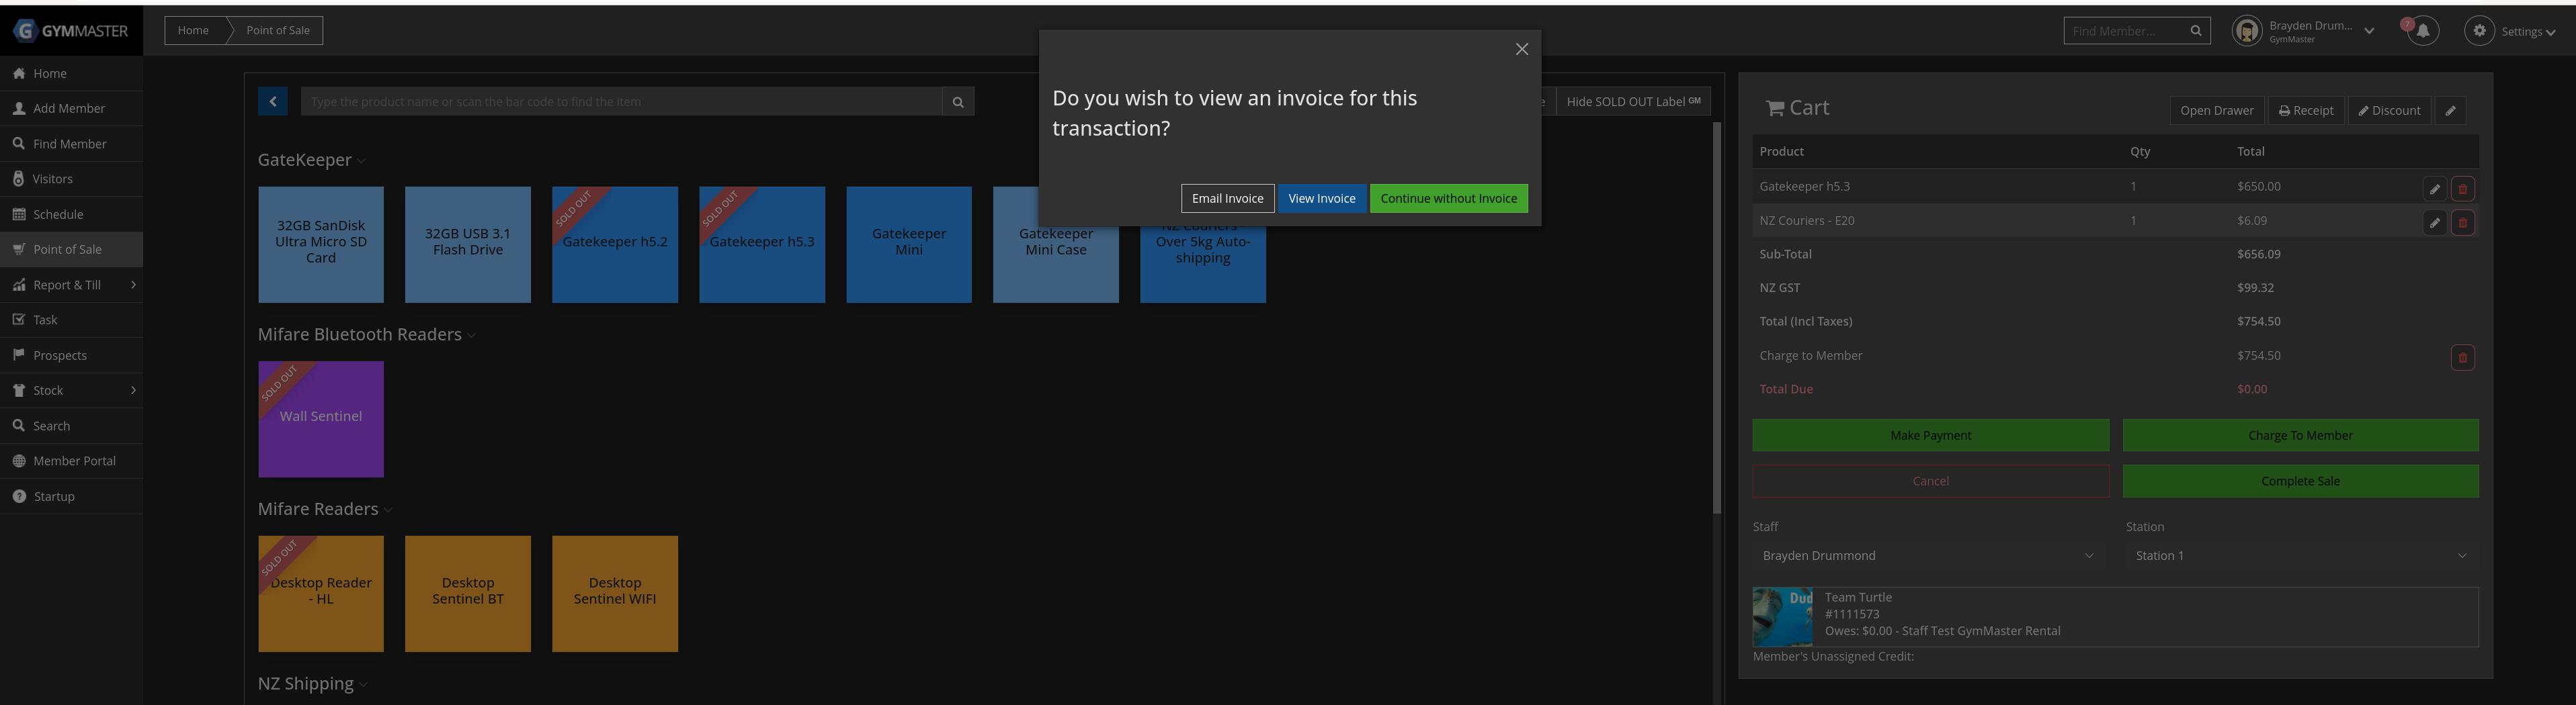2576x705 pixels.
Task: Open Schedule in the sidebar
Action: [58, 215]
